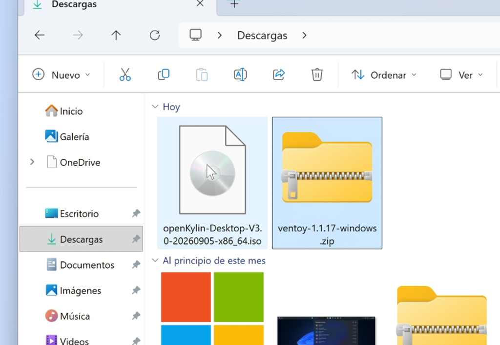500x345 pixels.
Task: Open Imágenes in the sidebar
Action: point(82,290)
